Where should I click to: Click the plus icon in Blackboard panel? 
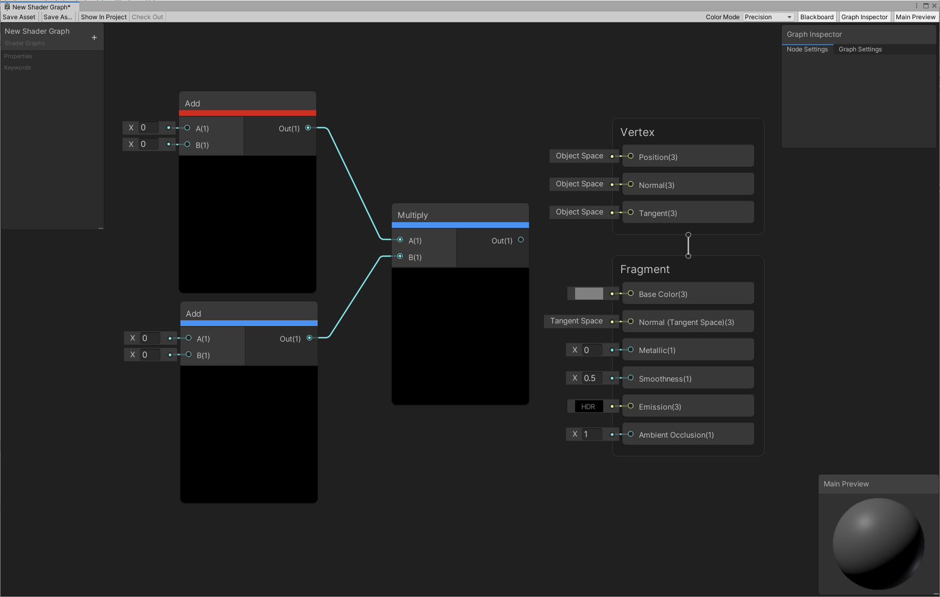click(x=94, y=37)
